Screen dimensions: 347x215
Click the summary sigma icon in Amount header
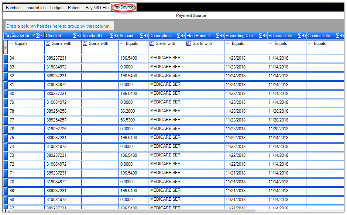142,36
